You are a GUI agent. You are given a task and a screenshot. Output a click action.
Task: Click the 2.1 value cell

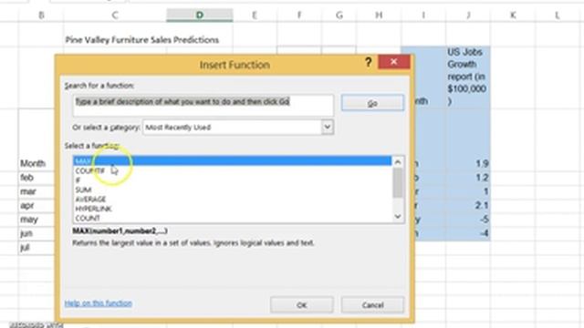point(468,205)
